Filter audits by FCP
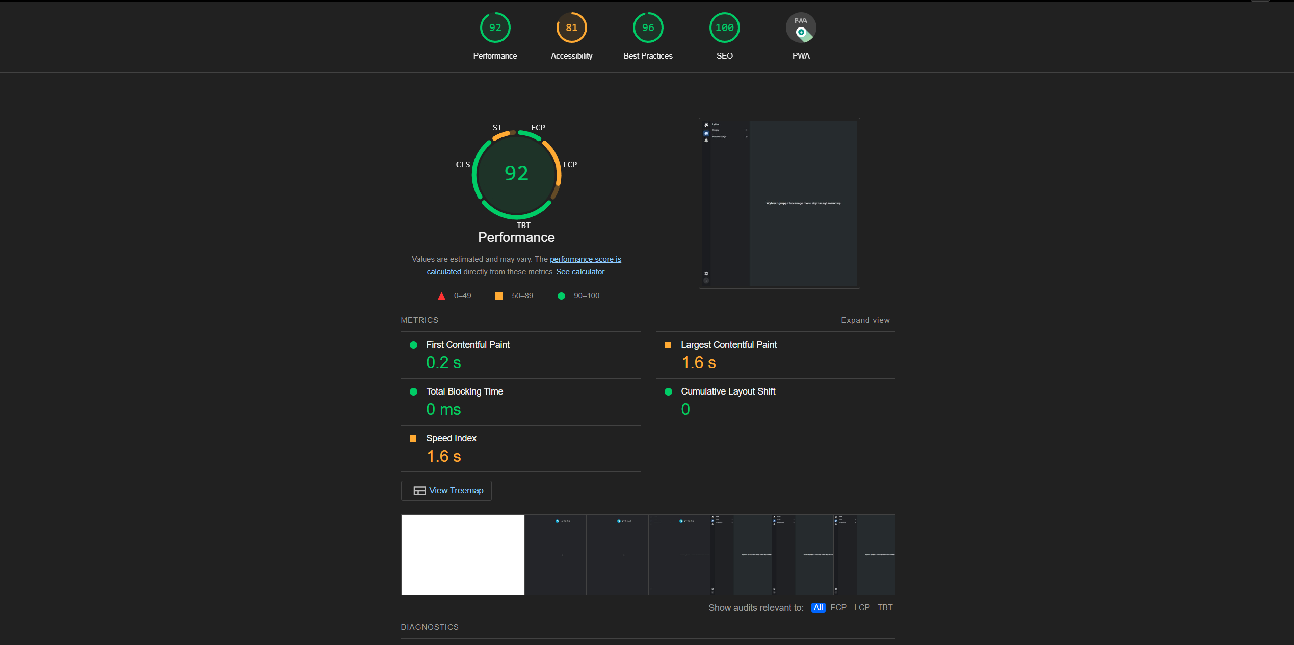This screenshot has width=1294, height=645. tap(838, 608)
